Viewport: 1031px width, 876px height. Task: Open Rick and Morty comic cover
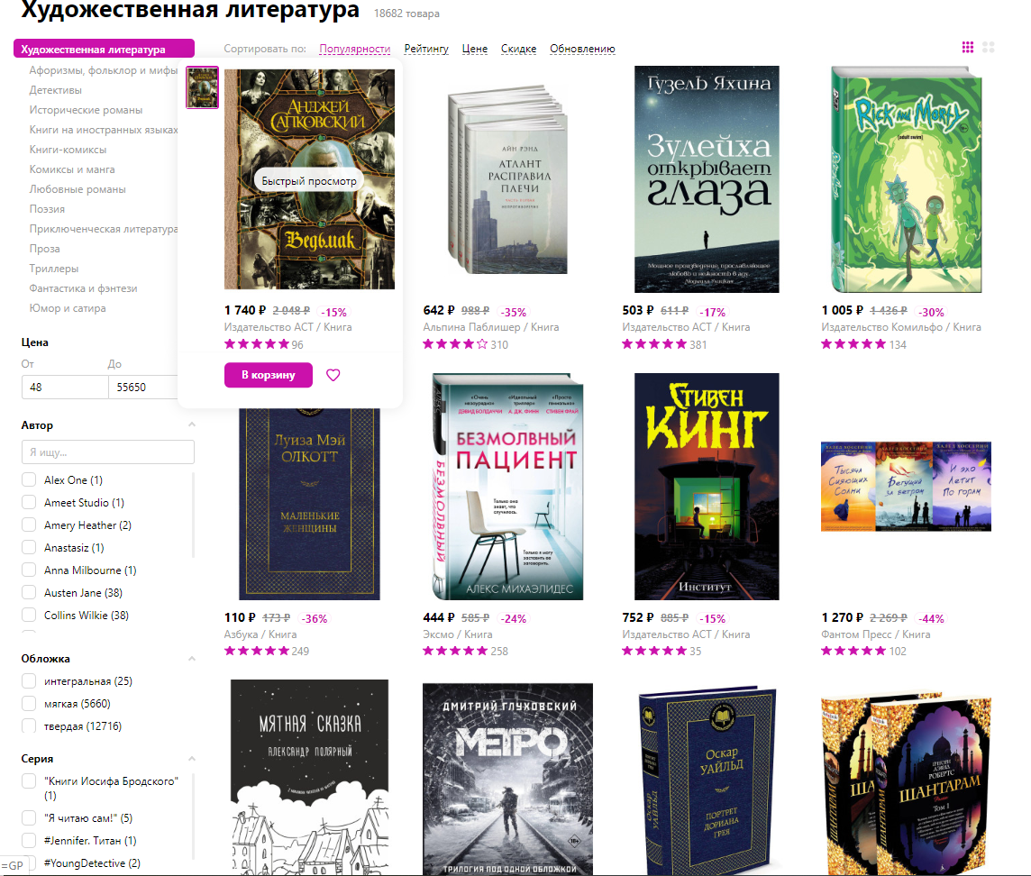[906, 178]
